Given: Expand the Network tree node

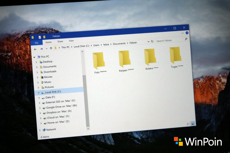Looking at the screenshot, I should click(x=40, y=130).
